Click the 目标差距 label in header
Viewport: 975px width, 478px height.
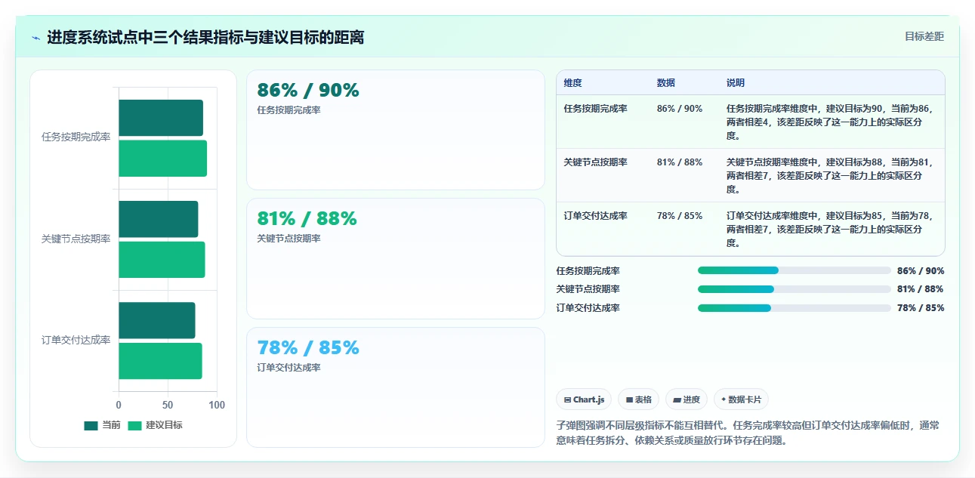(x=924, y=36)
